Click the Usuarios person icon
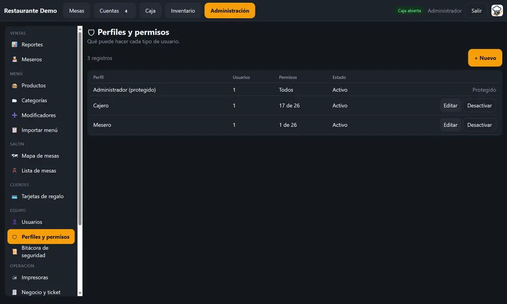 point(14,222)
